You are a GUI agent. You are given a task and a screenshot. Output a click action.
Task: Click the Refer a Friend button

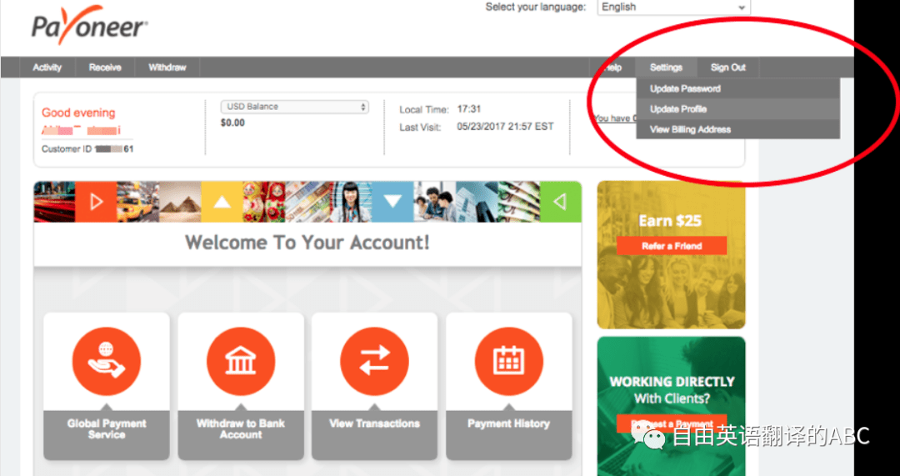pos(672,246)
